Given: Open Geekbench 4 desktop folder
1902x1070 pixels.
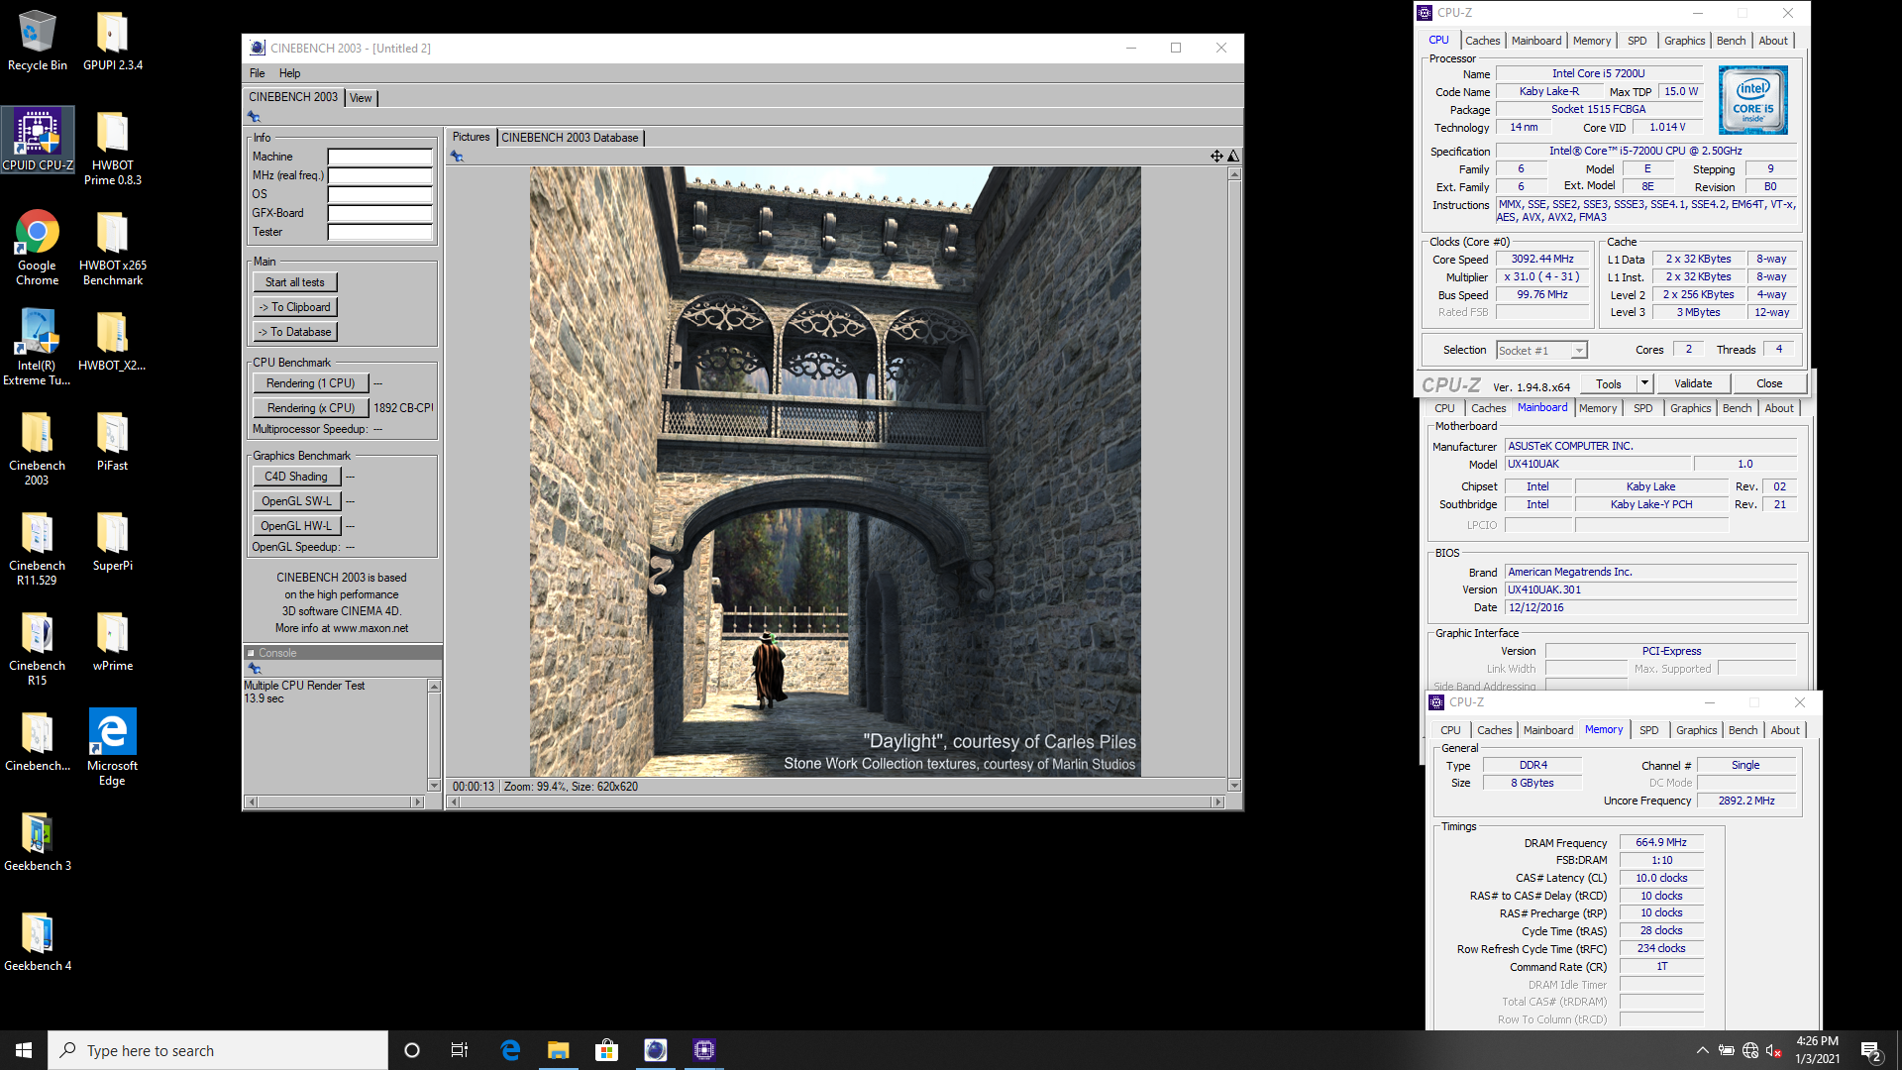Looking at the screenshot, I should point(38,942).
